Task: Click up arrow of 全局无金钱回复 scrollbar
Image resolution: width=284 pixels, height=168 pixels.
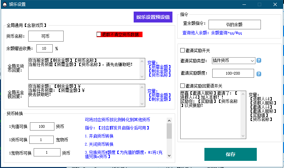Action: (142, 87)
